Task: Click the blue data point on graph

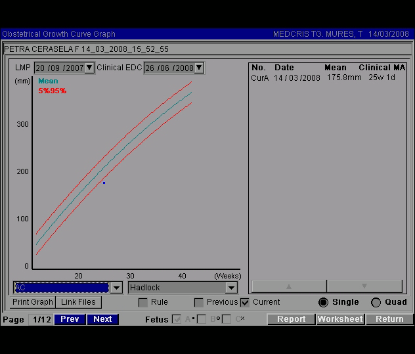Action: (104, 183)
